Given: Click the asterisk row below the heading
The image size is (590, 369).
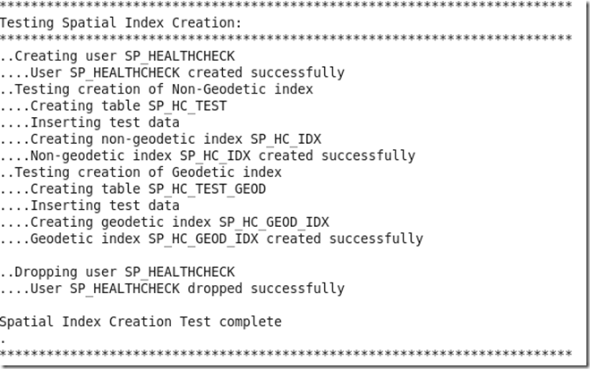Looking at the screenshot, I should [286, 38].
